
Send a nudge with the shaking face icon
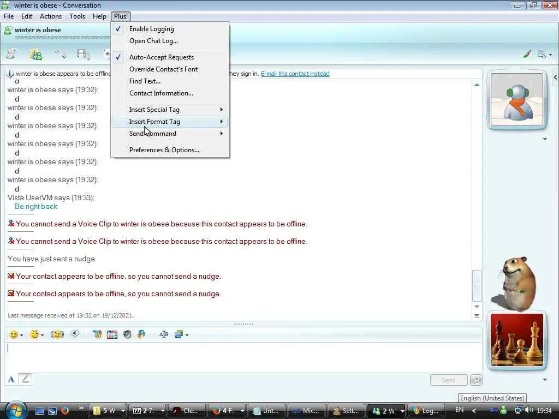[57, 334]
